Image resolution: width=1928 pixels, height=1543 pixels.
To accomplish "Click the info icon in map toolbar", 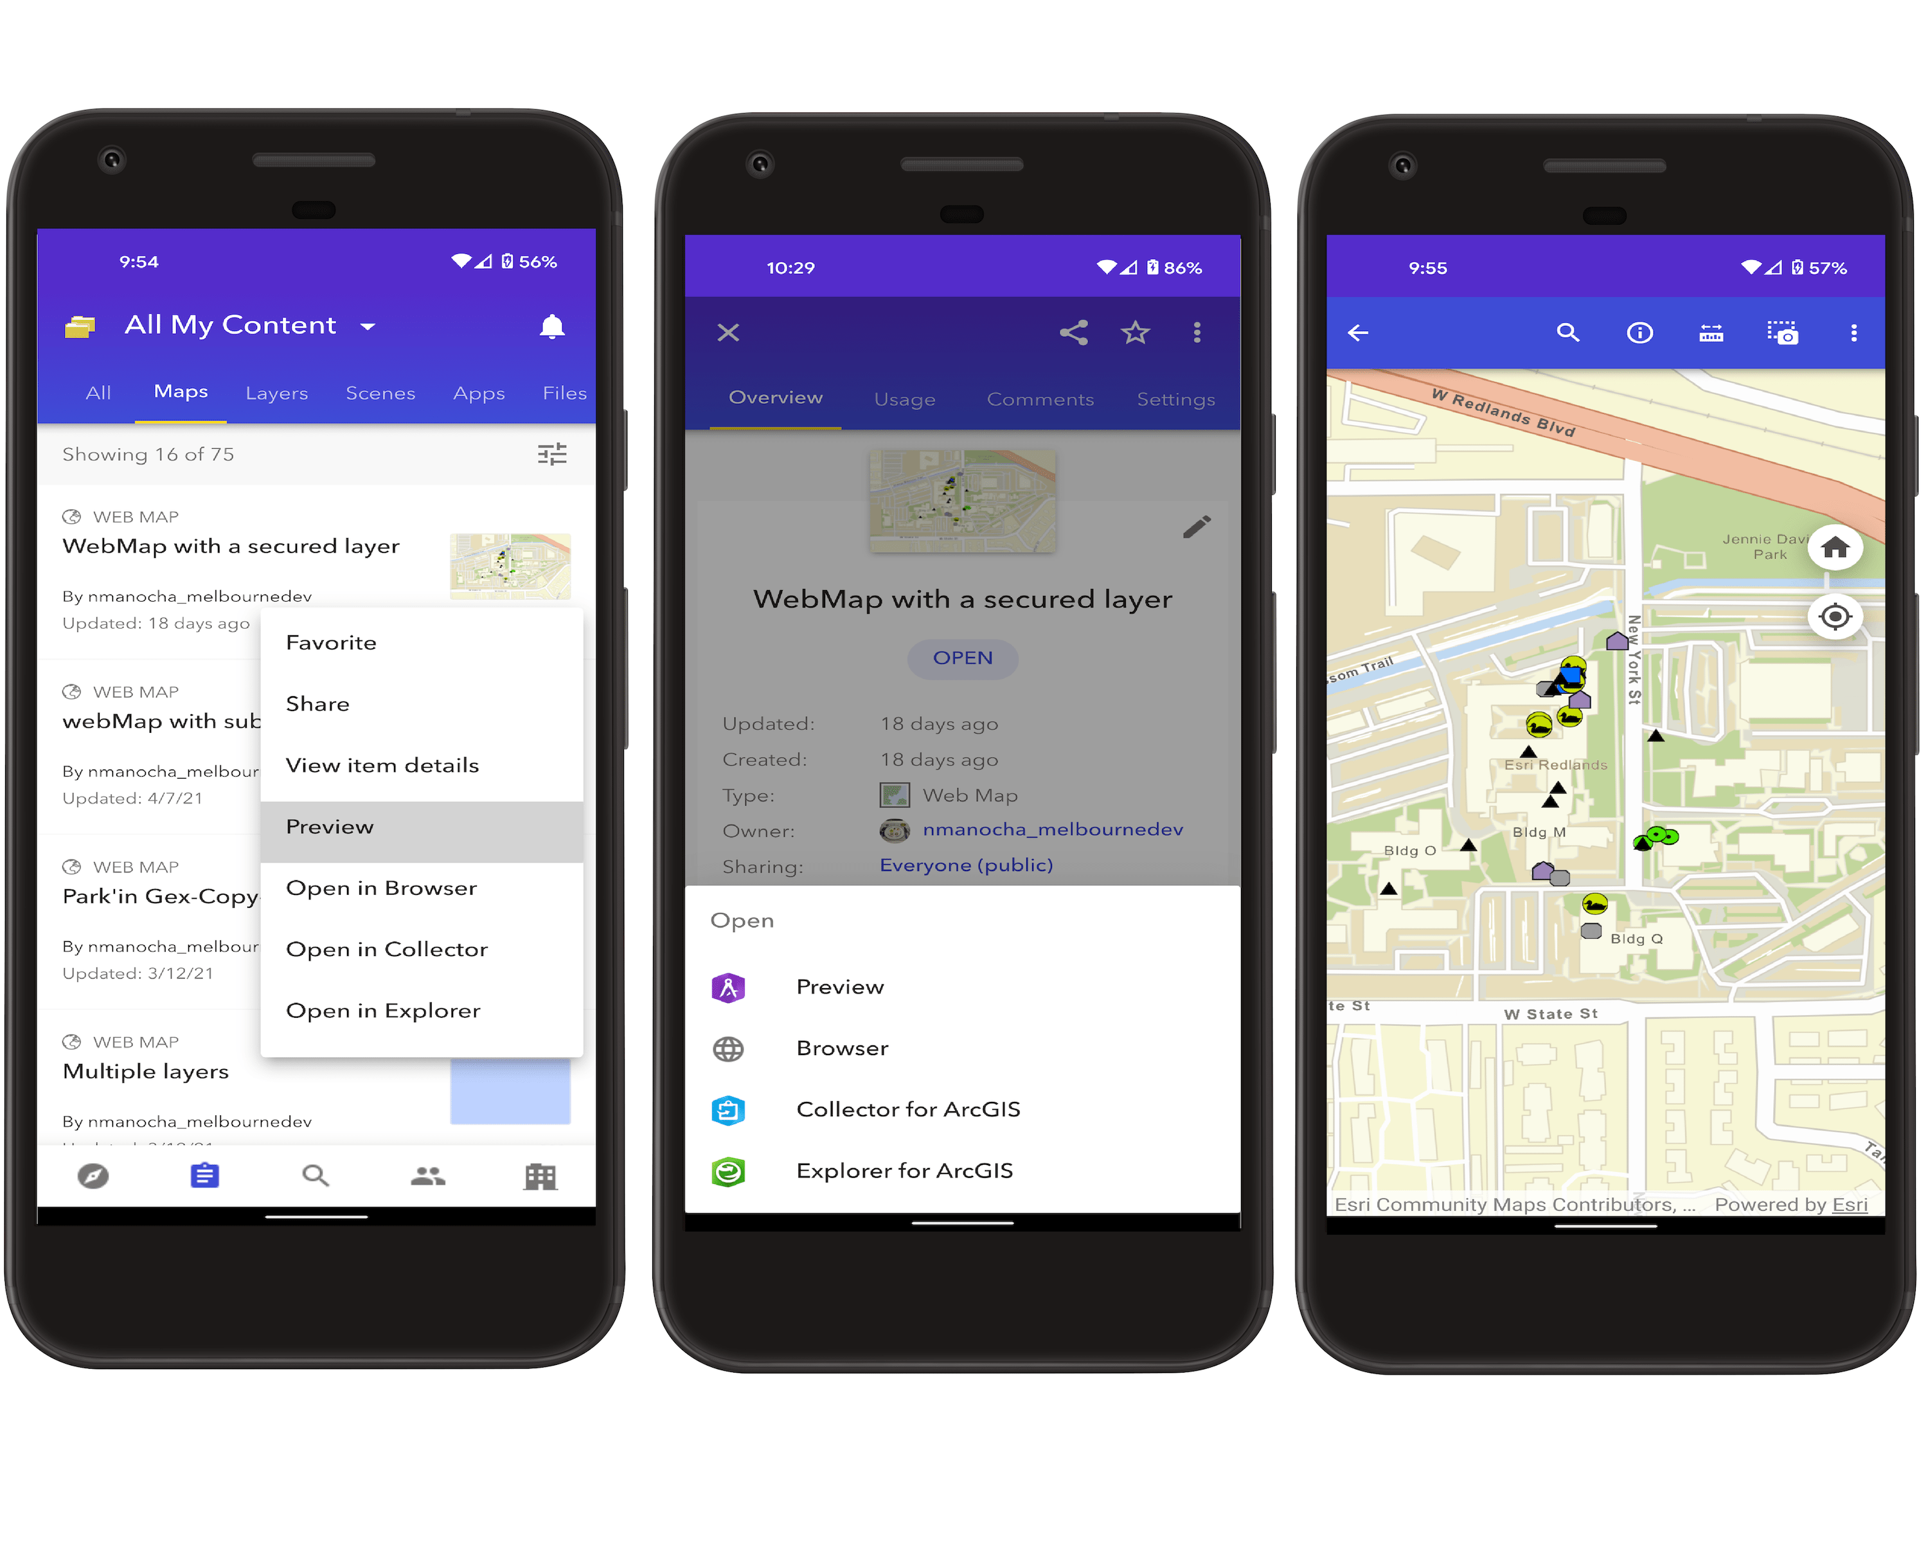I will (1645, 334).
